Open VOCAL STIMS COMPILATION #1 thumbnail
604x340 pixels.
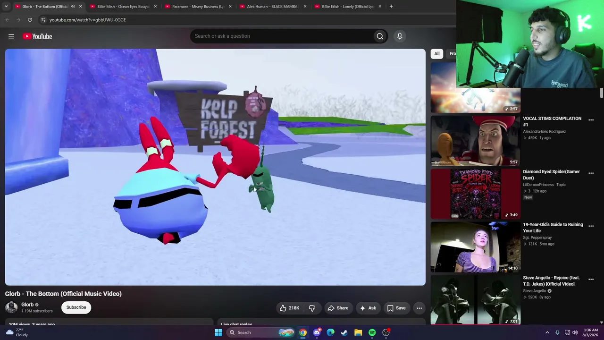click(x=476, y=141)
